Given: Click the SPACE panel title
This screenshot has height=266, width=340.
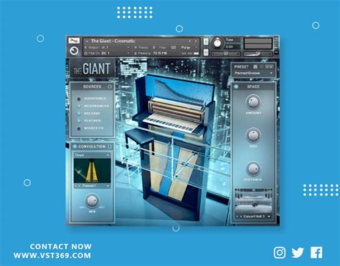Looking at the screenshot, I should tap(253, 87).
